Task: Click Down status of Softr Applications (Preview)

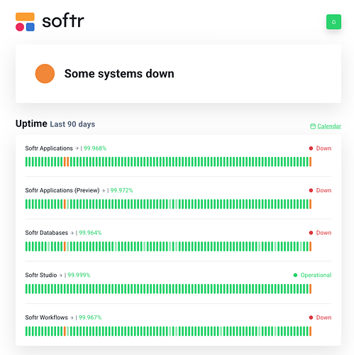Action: [x=320, y=190]
